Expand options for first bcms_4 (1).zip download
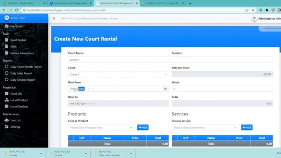Screen dimensions: 281x158 pos(41,153)
